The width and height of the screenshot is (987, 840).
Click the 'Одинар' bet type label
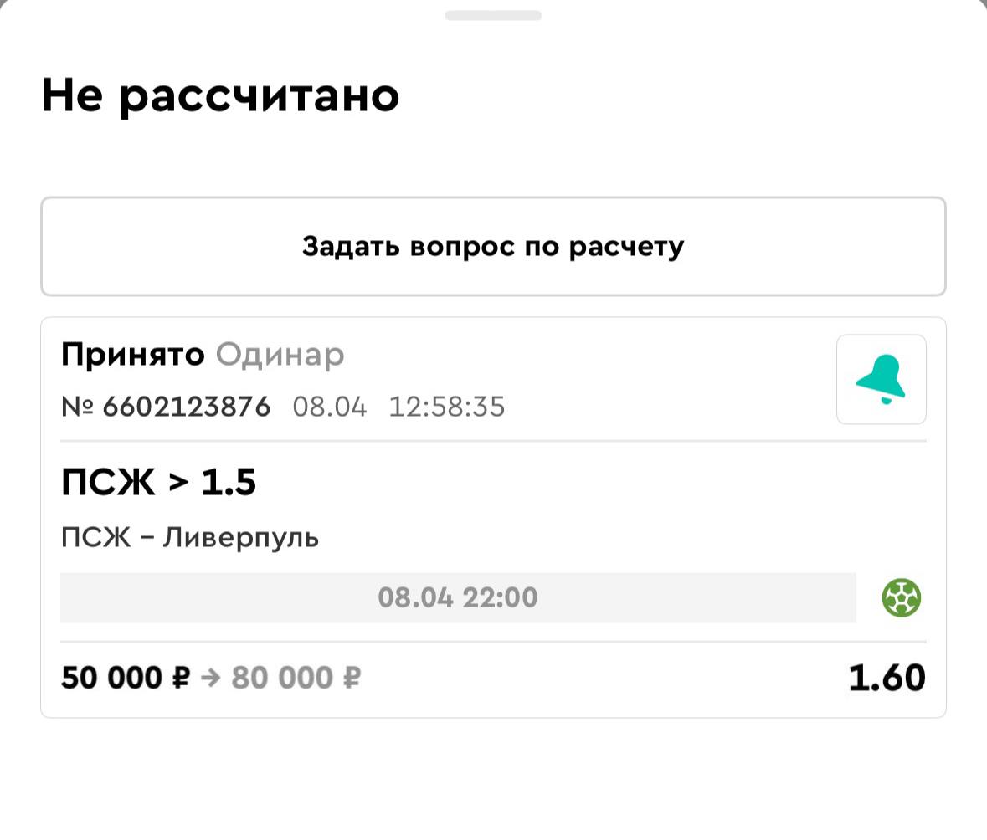pyautogui.click(x=280, y=356)
